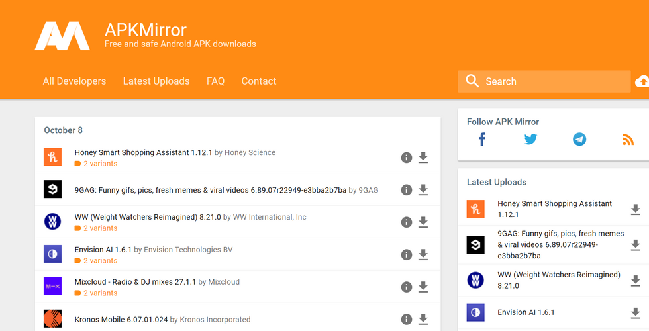Open the FAQ page
The image size is (649, 331).
pos(216,81)
